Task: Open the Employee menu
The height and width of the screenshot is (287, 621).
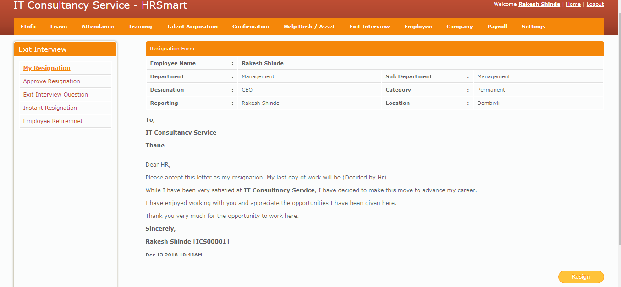Action: tap(418, 27)
